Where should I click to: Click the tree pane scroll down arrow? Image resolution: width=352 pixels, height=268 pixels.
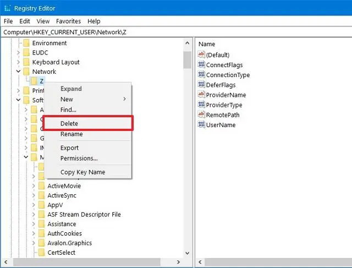(188, 253)
